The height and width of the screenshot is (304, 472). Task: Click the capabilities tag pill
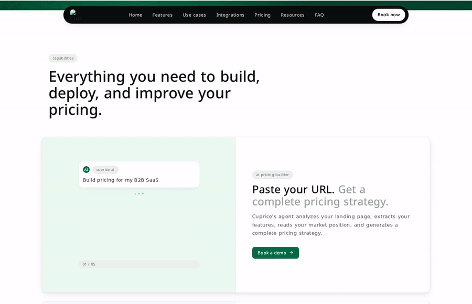click(63, 58)
